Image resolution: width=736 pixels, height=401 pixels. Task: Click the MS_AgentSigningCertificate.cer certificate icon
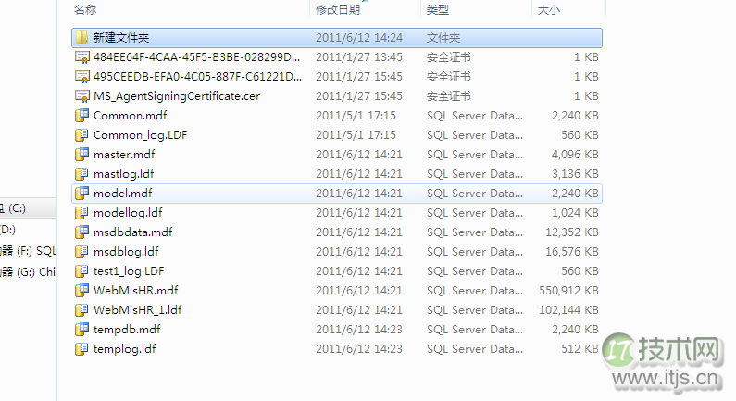click(81, 96)
